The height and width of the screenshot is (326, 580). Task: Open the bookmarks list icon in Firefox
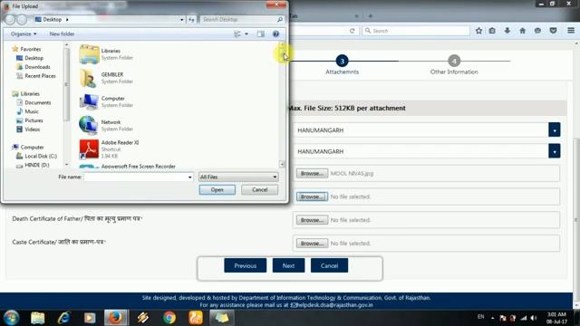point(492,31)
